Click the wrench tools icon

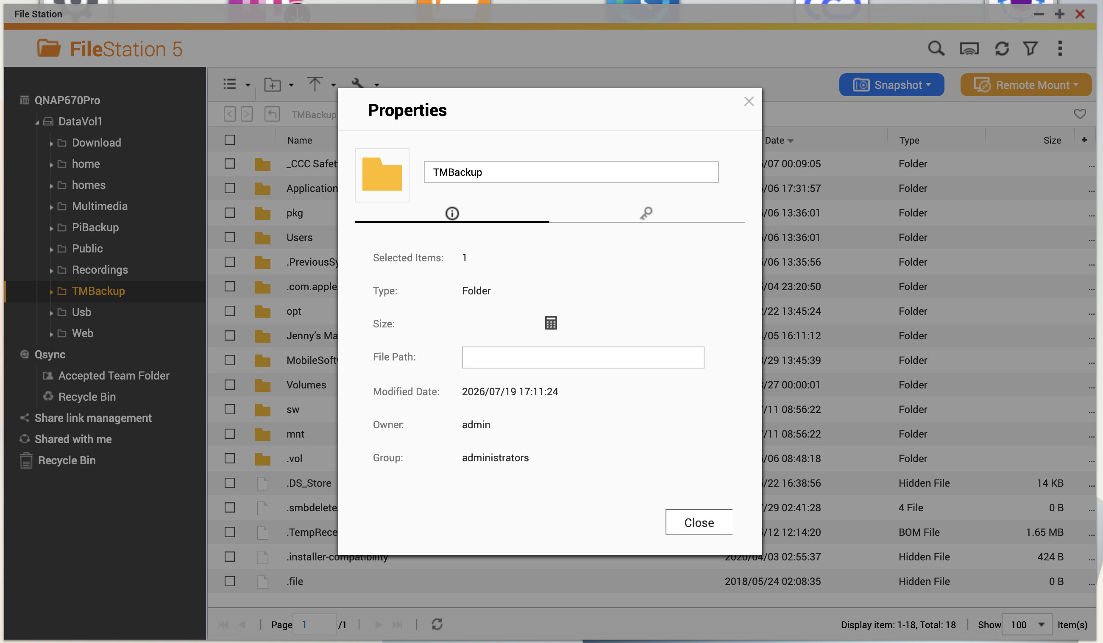[x=358, y=83]
